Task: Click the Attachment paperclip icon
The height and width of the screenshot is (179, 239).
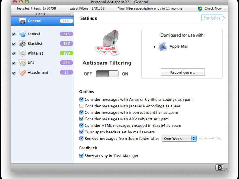Action: pos(23,72)
